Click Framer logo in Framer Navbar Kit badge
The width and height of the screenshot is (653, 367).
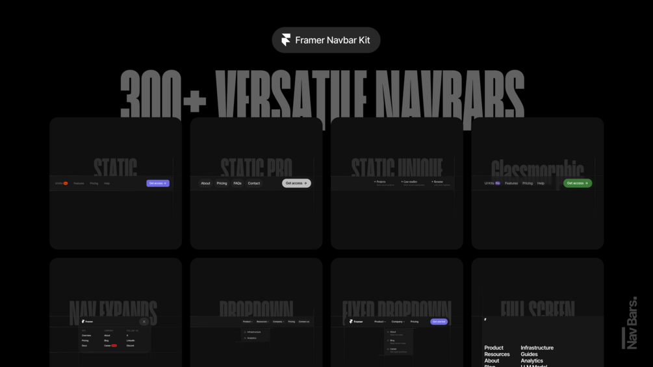tap(286, 40)
